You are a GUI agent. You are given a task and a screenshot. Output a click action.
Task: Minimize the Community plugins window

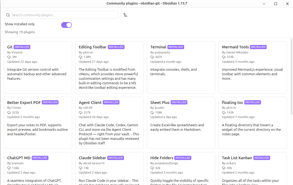pos(264,4)
